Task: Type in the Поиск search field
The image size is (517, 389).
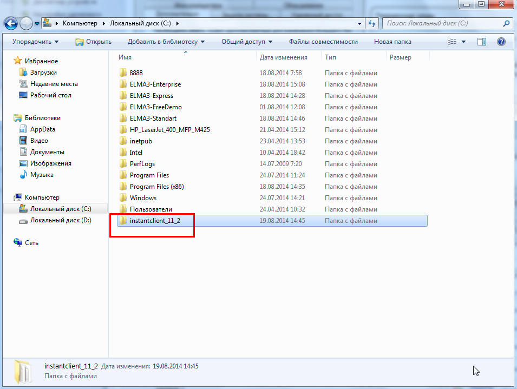Action: (441, 23)
